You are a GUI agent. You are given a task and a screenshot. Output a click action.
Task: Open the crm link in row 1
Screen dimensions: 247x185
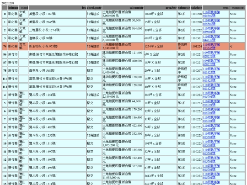(x=211, y=22)
